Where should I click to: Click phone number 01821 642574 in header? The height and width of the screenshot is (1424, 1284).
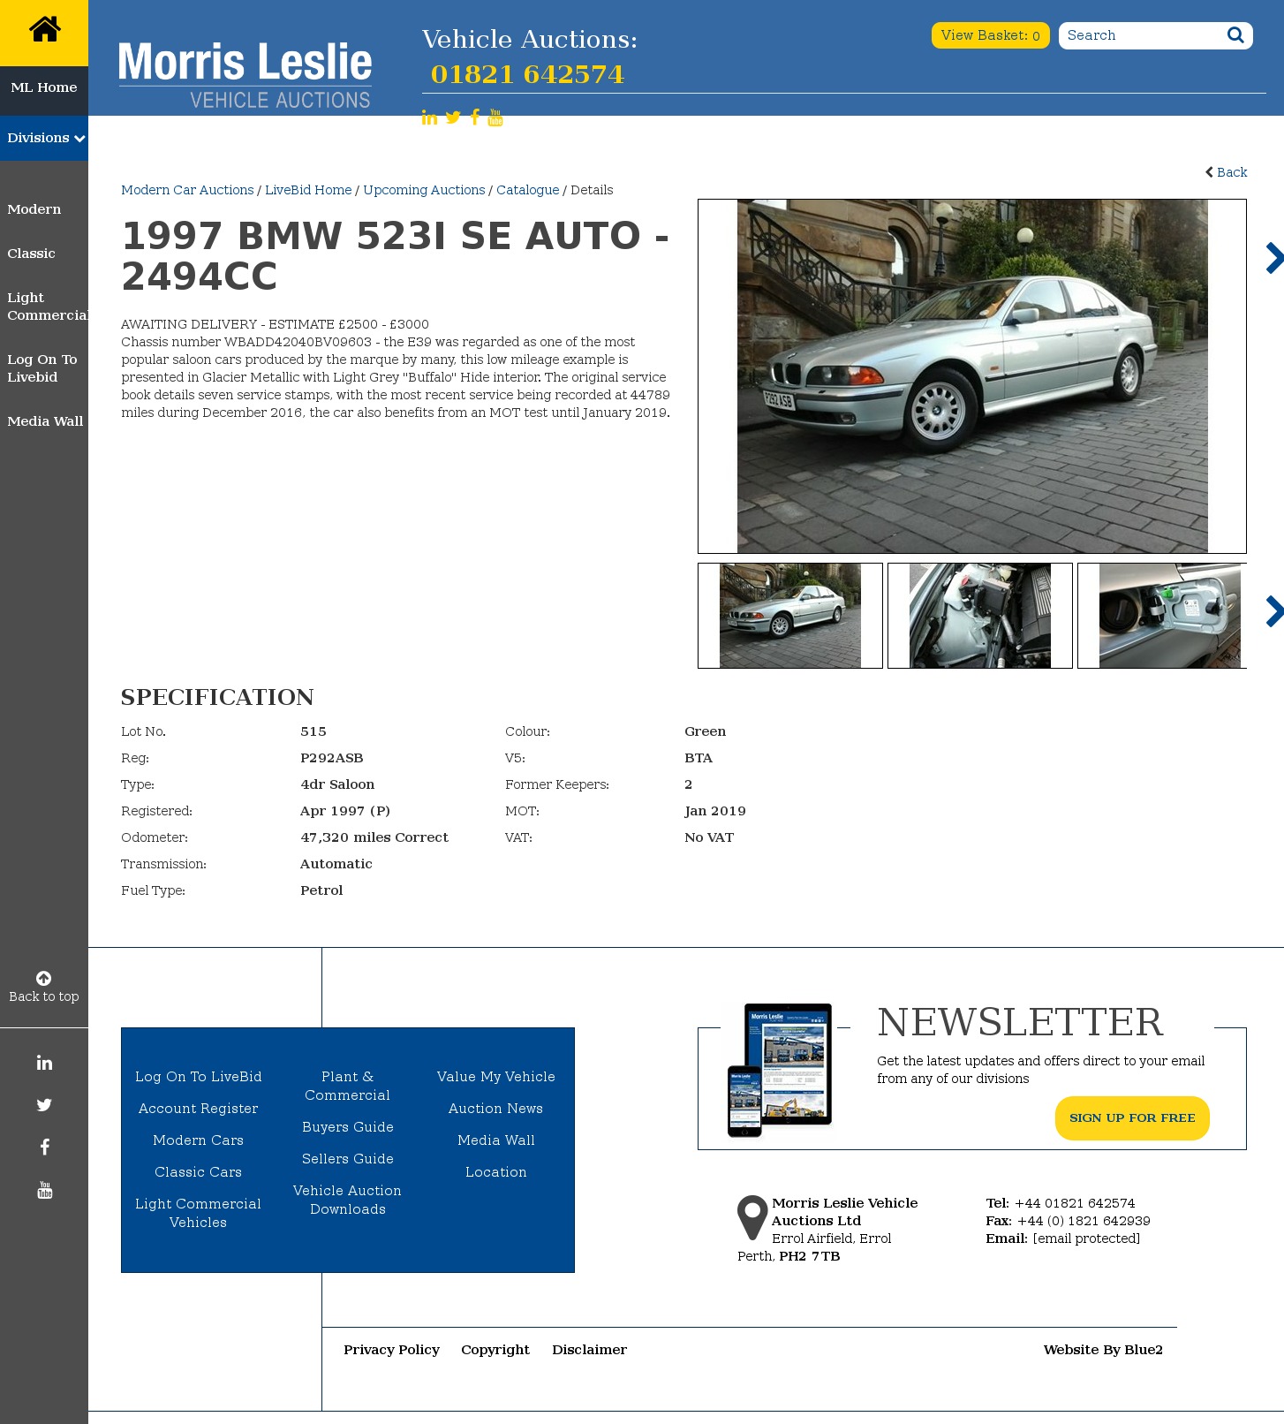point(527,74)
